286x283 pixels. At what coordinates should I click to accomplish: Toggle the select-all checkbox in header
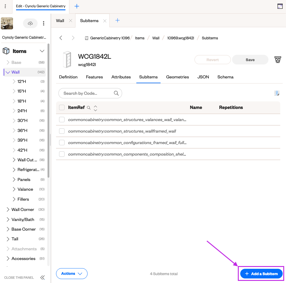coord(62,107)
